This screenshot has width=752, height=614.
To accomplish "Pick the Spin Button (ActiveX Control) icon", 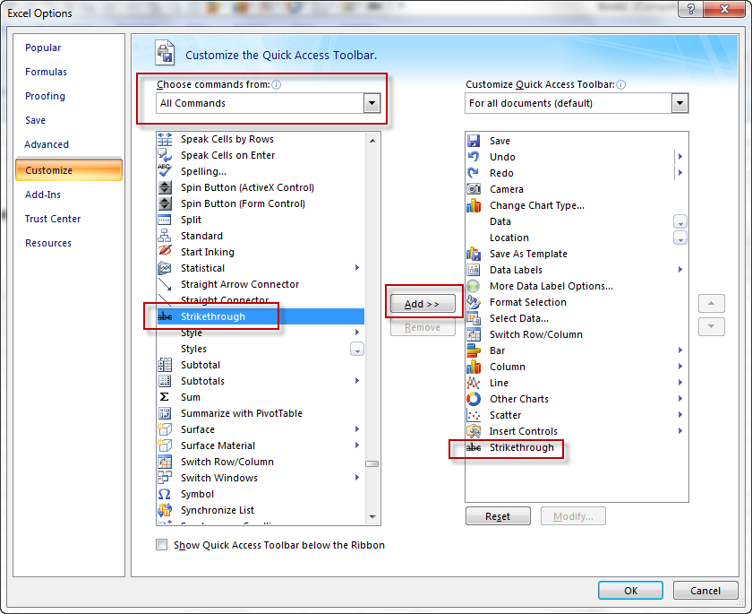I will pos(165,187).
